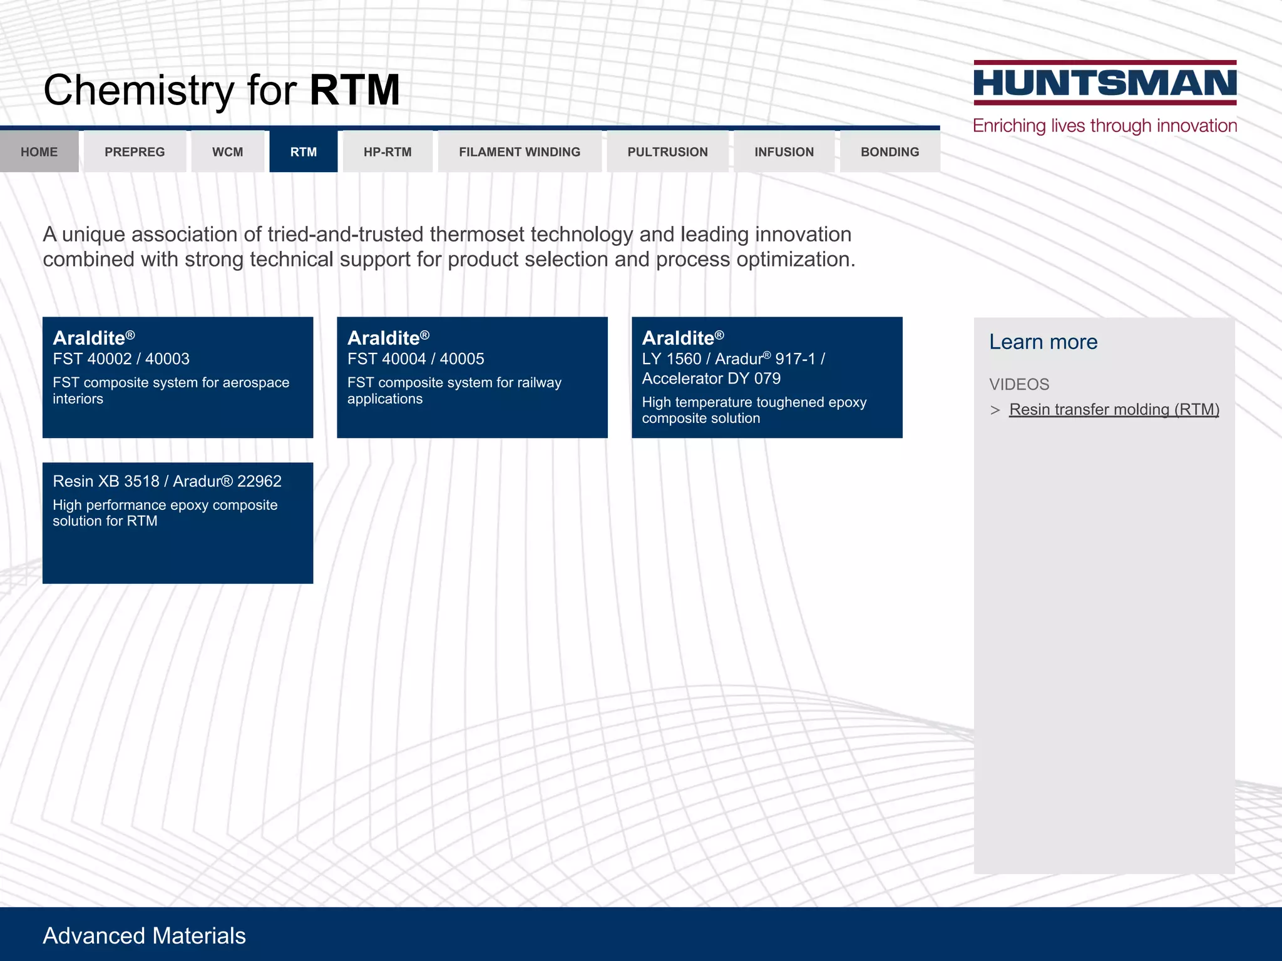Viewport: 1282px width, 961px height.
Task: Open the BONDING tab
Action: click(x=890, y=152)
